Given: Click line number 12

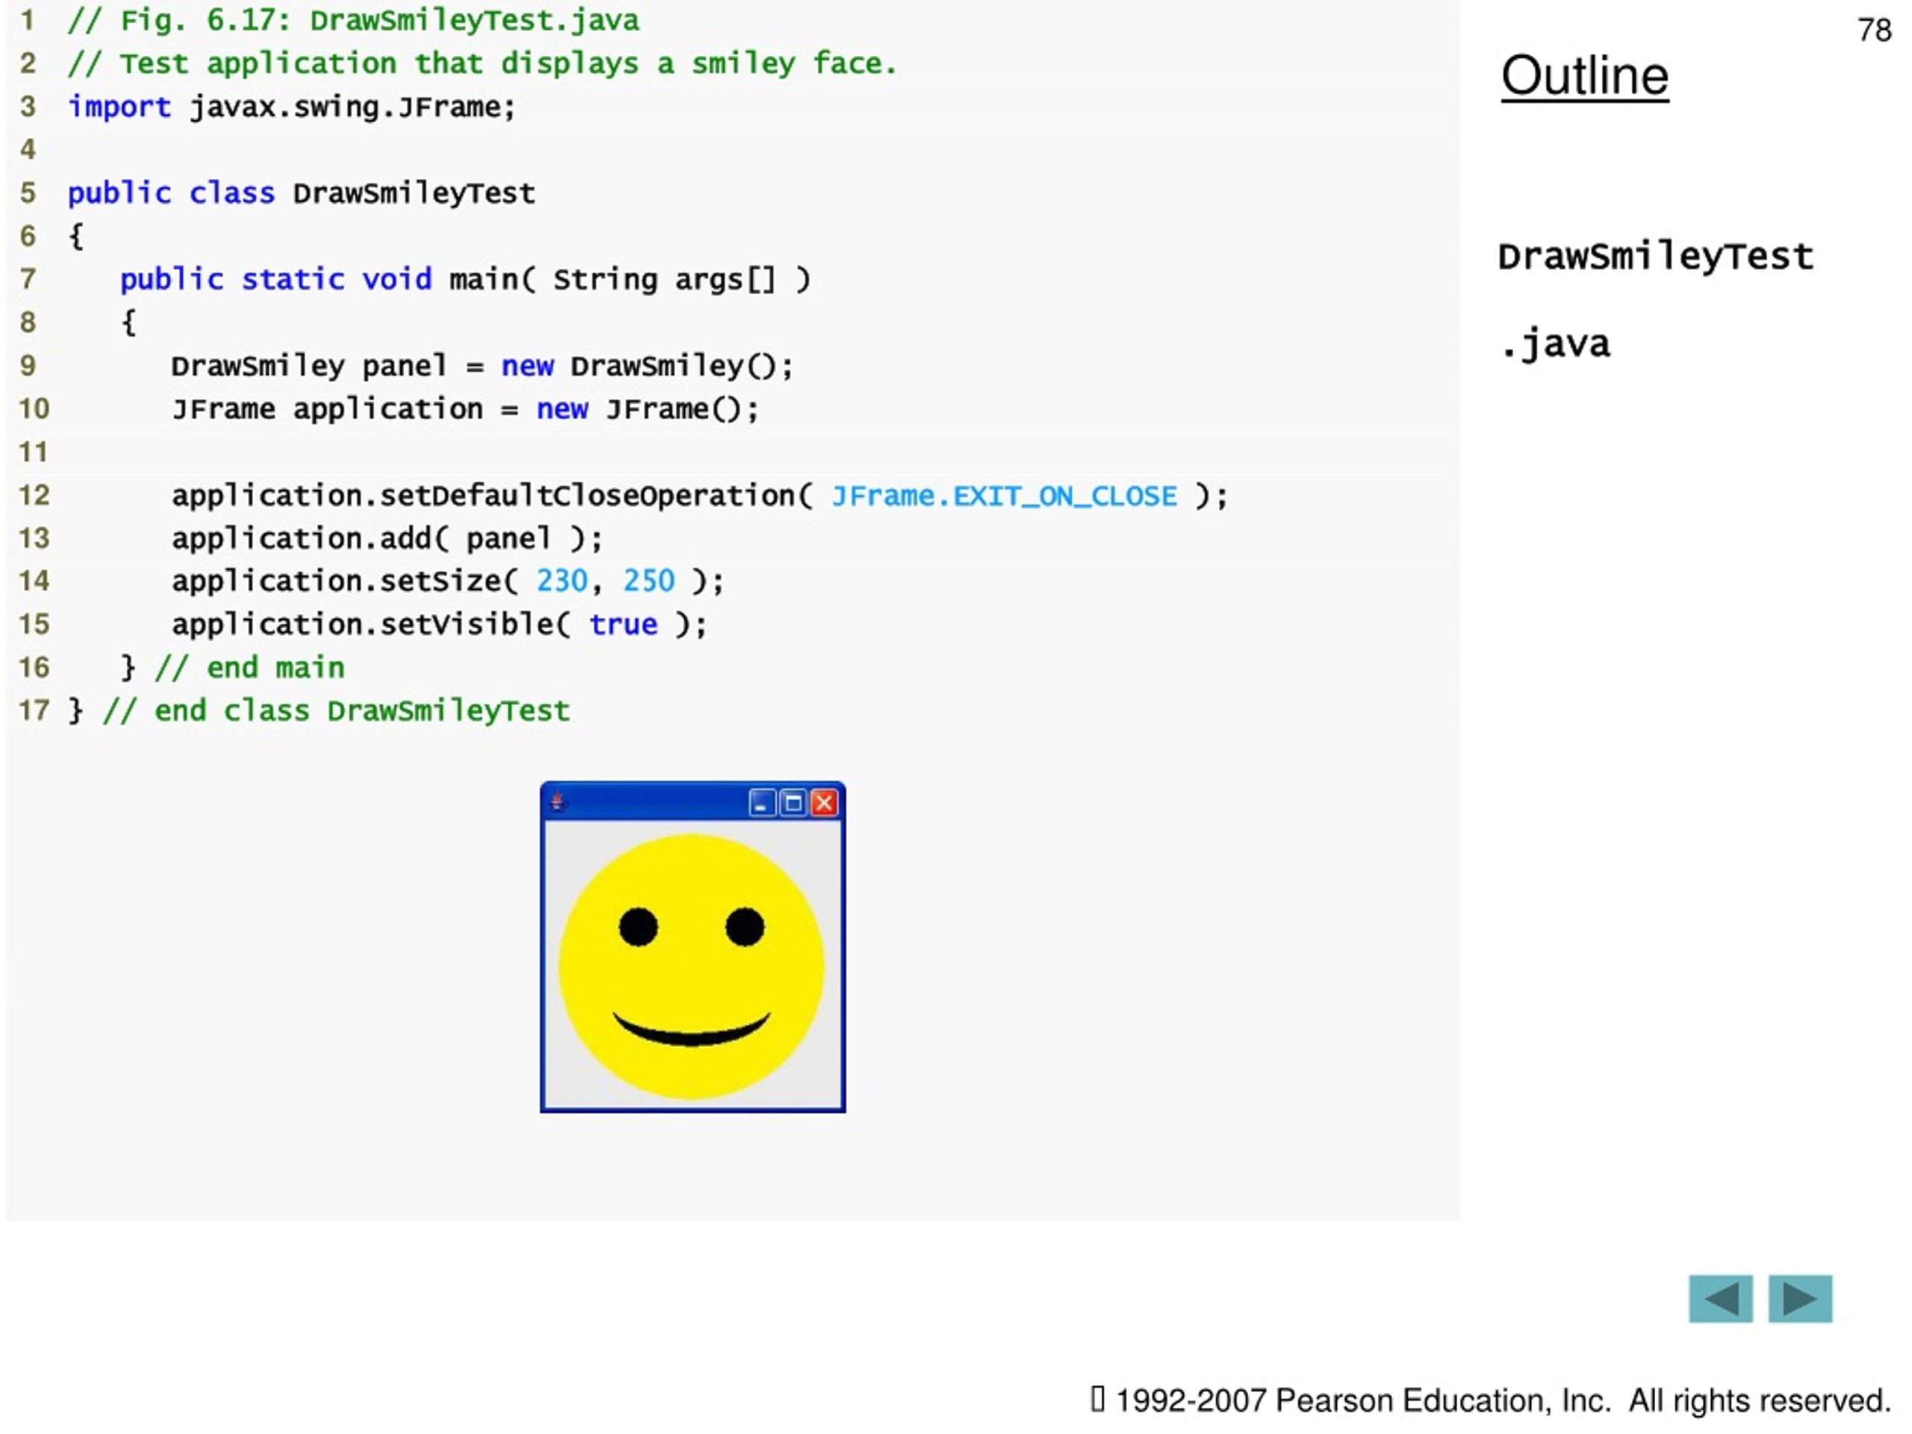Looking at the screenshot, I should click(x=34, y=495).
